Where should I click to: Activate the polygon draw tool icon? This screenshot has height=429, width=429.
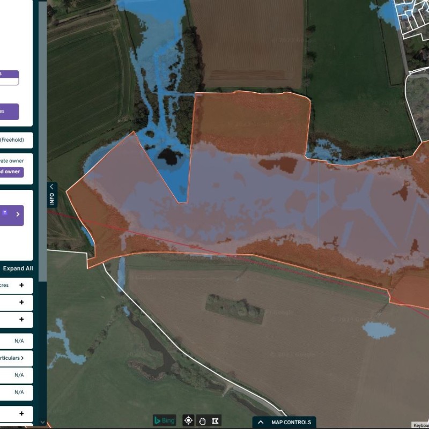[x=216, y=421]
